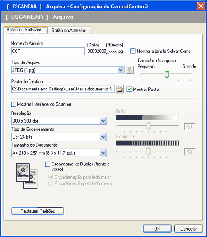
Task: Click the Nome do Arquivo text field
Action: [x=48, y=51]
